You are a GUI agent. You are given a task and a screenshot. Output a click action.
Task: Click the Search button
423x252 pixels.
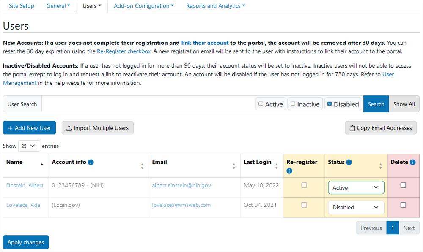[x=376, y=104]
